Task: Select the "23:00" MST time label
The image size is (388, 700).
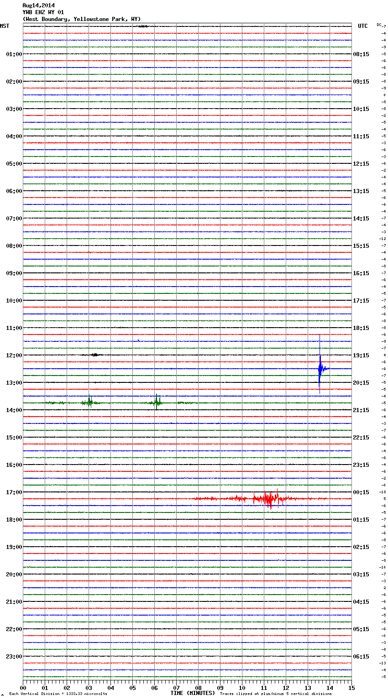Action: [x=14, y=657]
